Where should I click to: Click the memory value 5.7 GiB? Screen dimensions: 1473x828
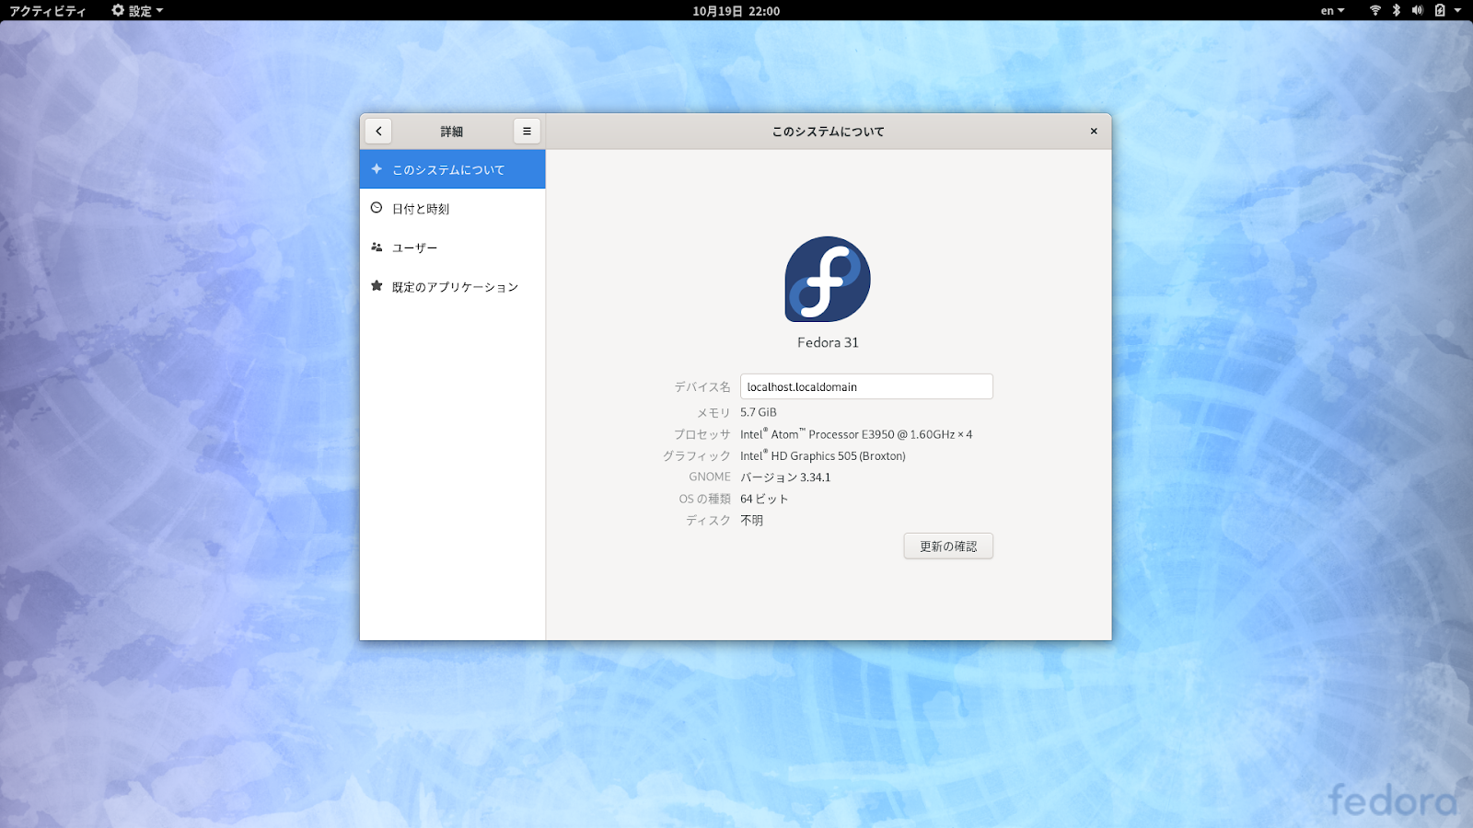[759, 412]
